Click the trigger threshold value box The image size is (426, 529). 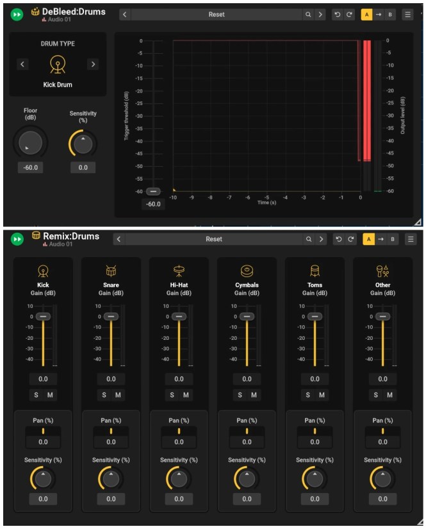(x=153, y=204)
